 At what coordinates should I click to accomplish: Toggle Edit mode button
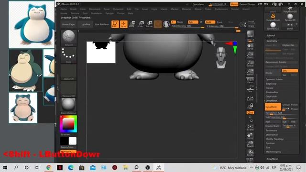(115, 24)
